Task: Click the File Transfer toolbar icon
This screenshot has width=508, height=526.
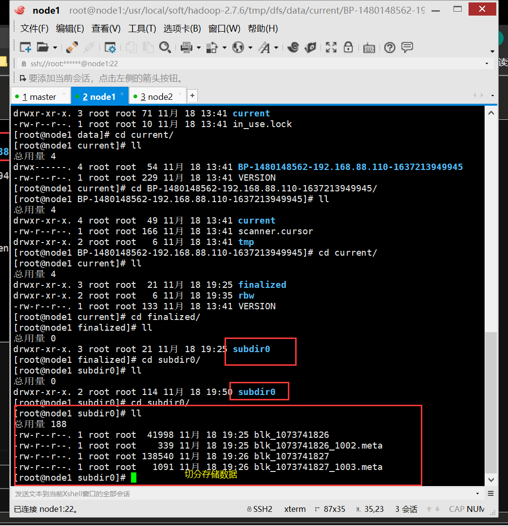Action: 212,47
